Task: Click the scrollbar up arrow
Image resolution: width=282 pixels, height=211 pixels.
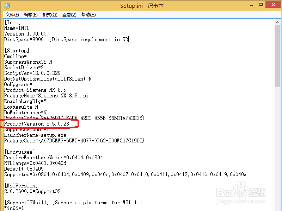Action: pos(277,22)
